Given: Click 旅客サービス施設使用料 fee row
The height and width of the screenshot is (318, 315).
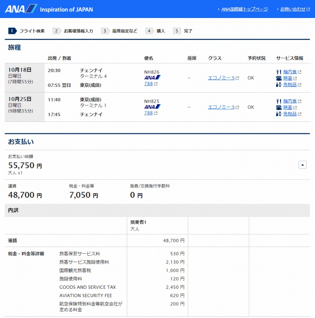Looking at the screenshot, I should tap(122, 262).
